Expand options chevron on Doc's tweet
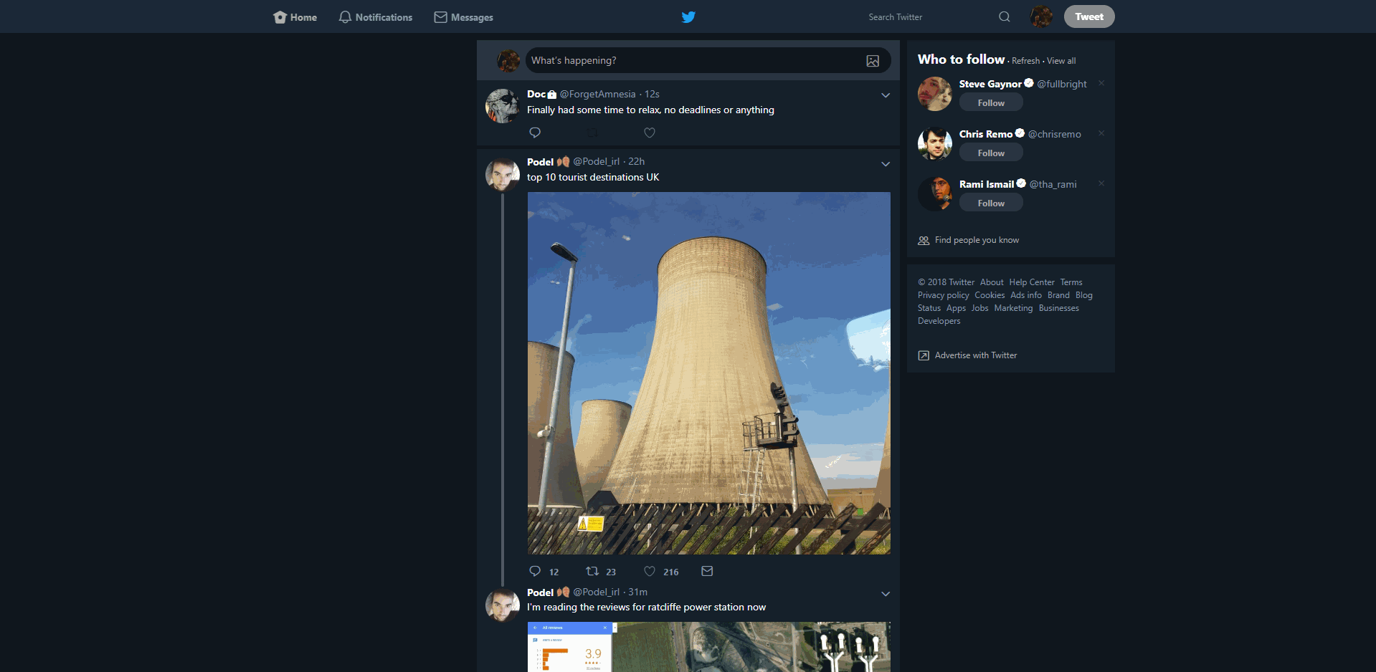The image size is (1376, 672). click(886, 95)
